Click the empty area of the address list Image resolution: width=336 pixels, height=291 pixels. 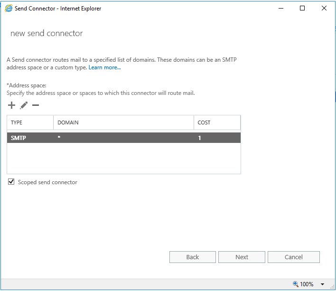[123, 159]
